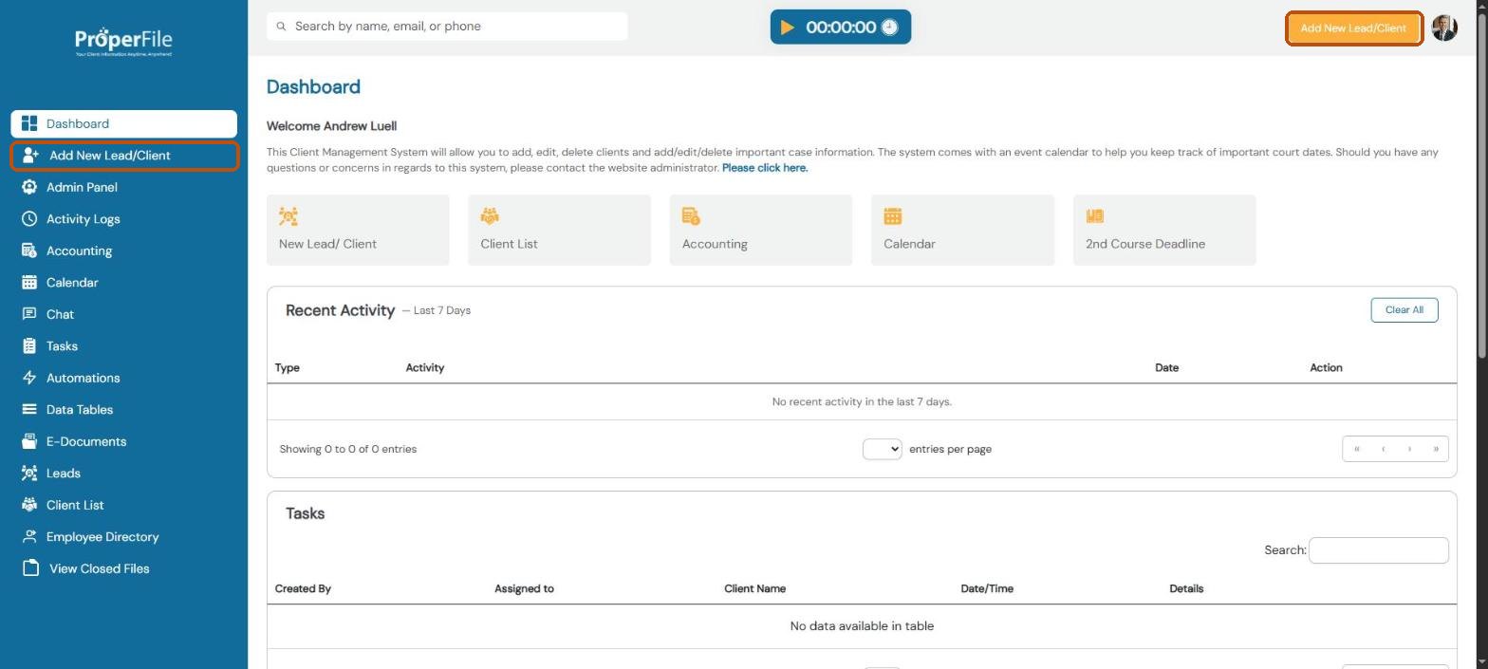The height and width of the screenshot is (669, 1488).
Task: Sort Tasks by Details column
Action: 1186,588
